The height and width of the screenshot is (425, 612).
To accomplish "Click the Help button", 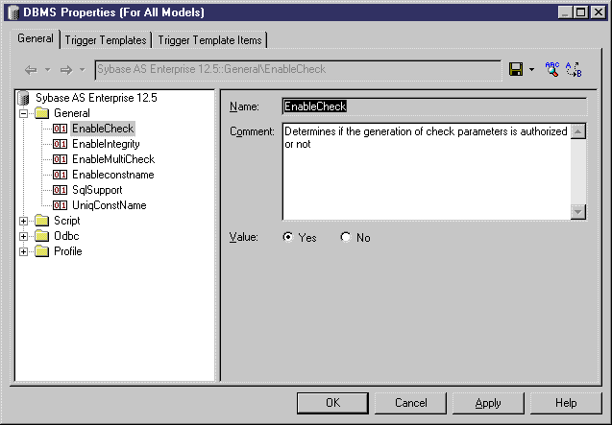I will pos(566,403).
